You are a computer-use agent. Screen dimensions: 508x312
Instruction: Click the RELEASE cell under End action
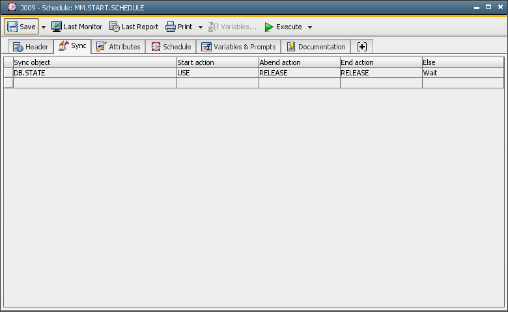(x=381, y=73)
